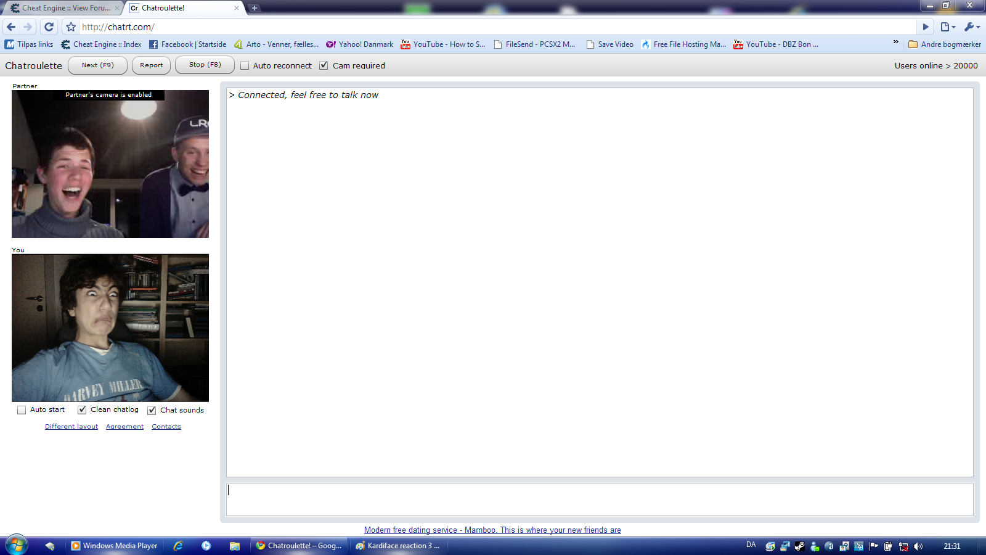Launch Internet Explorer from the taskbar
The width and height of the screenshot is (986, 555).
pyautogui.click(x=178, y=546)
